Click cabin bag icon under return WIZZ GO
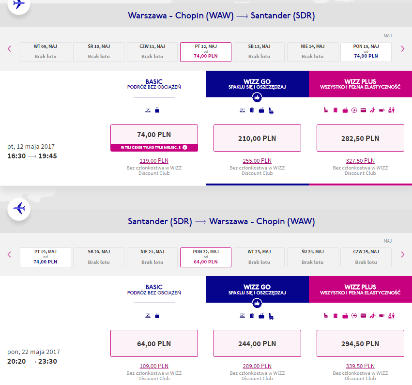The height and width of the screenshot is (385, 412). point(261,316)
